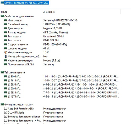Select the '8-8-8-22' timings value
The width and height of the screenshot is (131, 124).
(x=48, y=89)
